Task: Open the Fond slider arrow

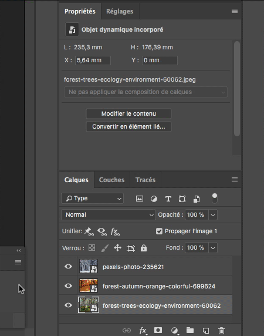Action: [213, 248]
